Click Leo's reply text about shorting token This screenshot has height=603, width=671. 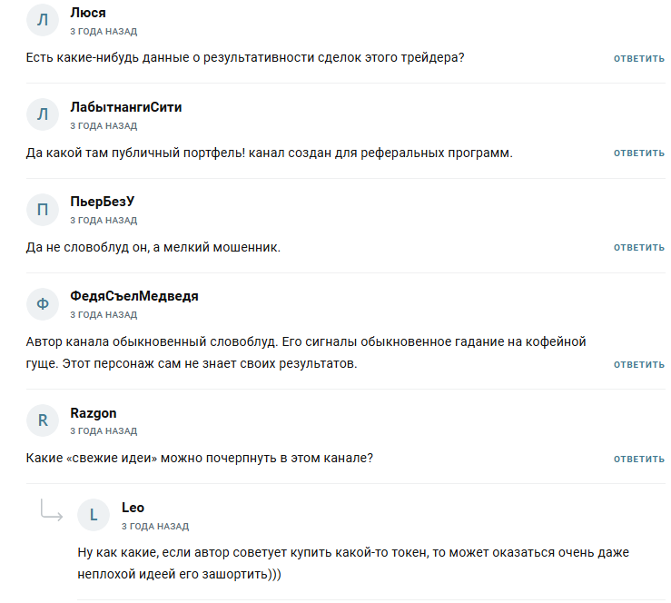pos(354,563)
